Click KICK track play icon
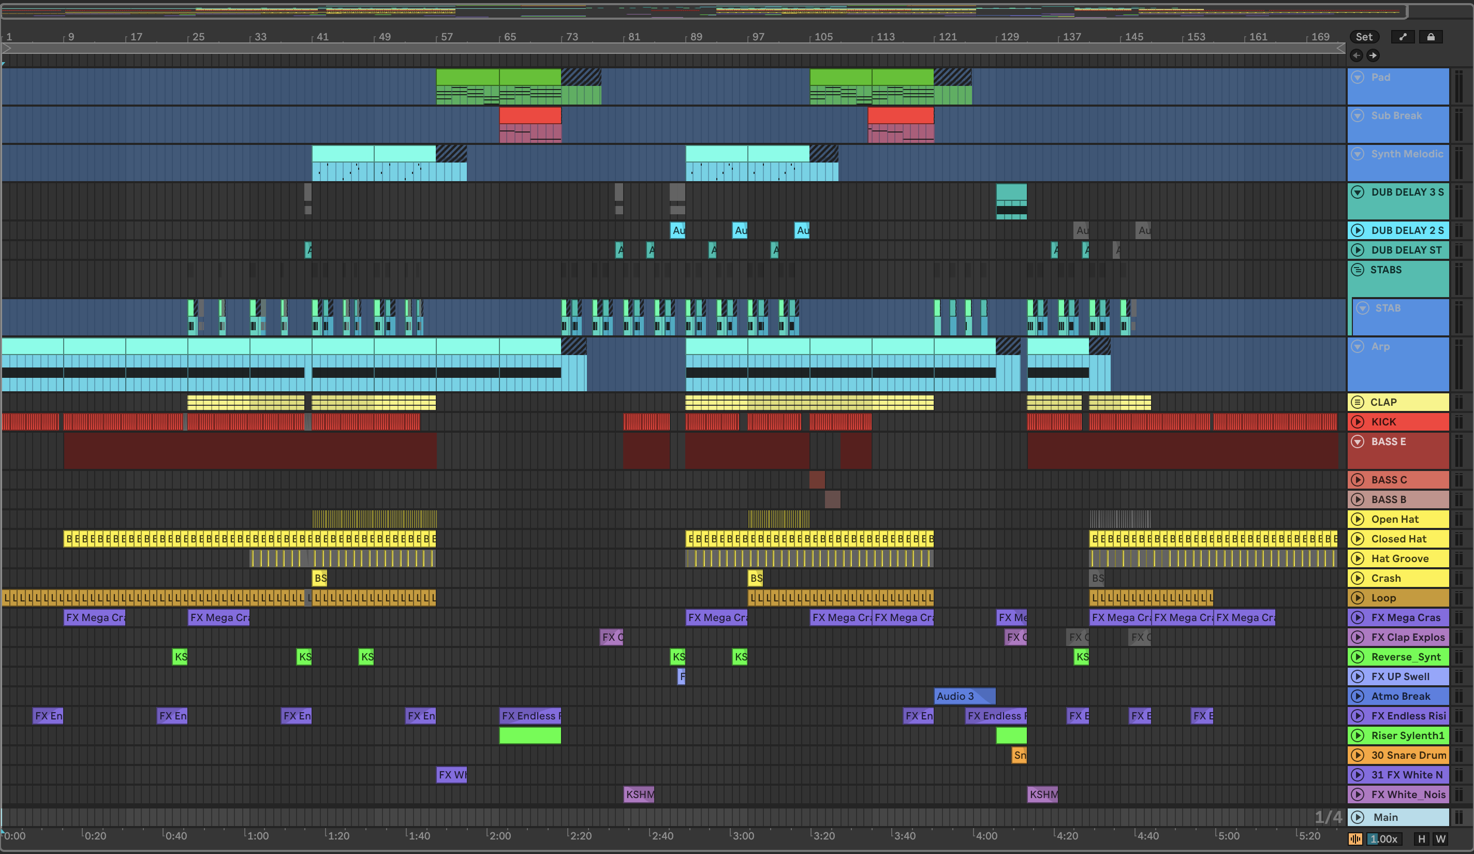The height and width of the screenshot is (854, 1474). coord(1358,422)
